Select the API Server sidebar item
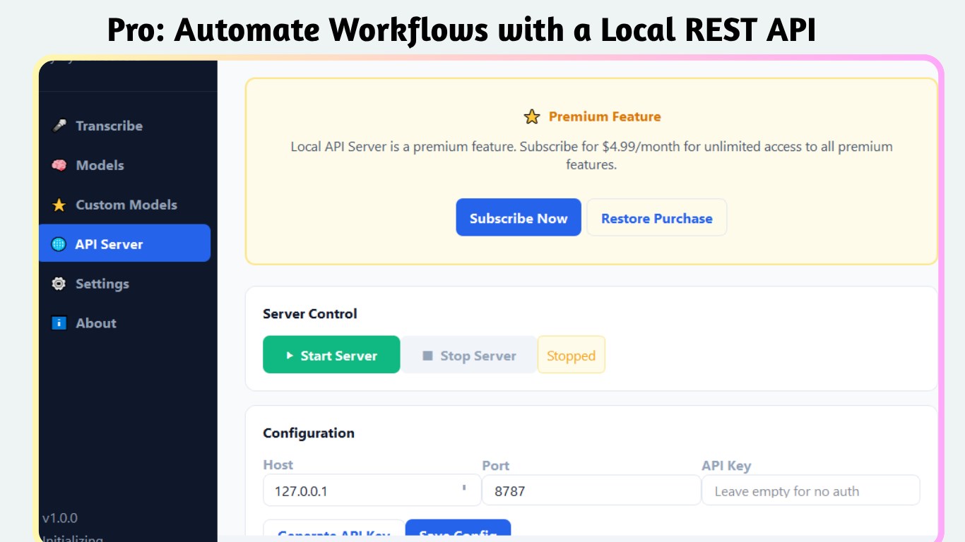 pos(124,243)
